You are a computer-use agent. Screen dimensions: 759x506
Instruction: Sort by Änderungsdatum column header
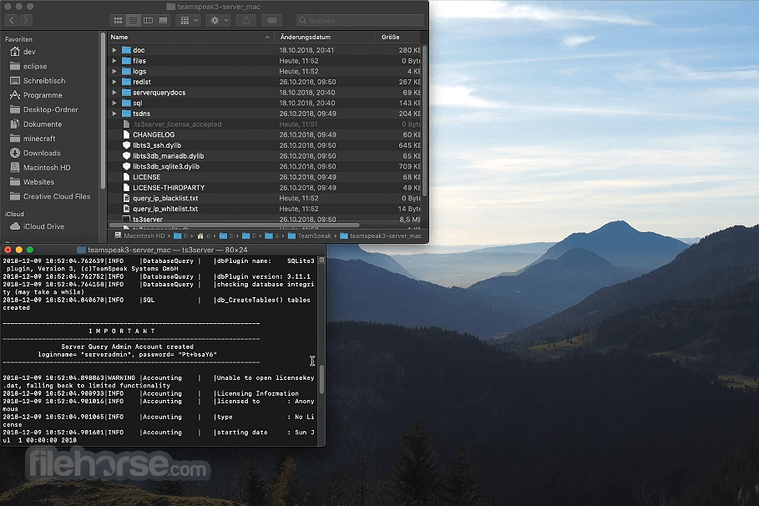[324, 38]
